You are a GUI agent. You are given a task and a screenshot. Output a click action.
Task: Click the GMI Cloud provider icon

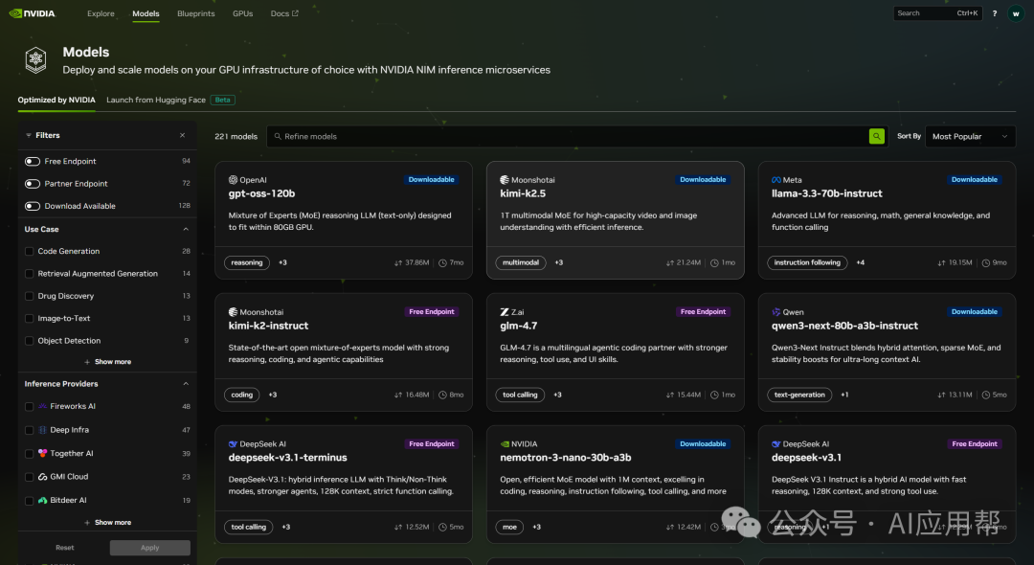tap(42, 477)
